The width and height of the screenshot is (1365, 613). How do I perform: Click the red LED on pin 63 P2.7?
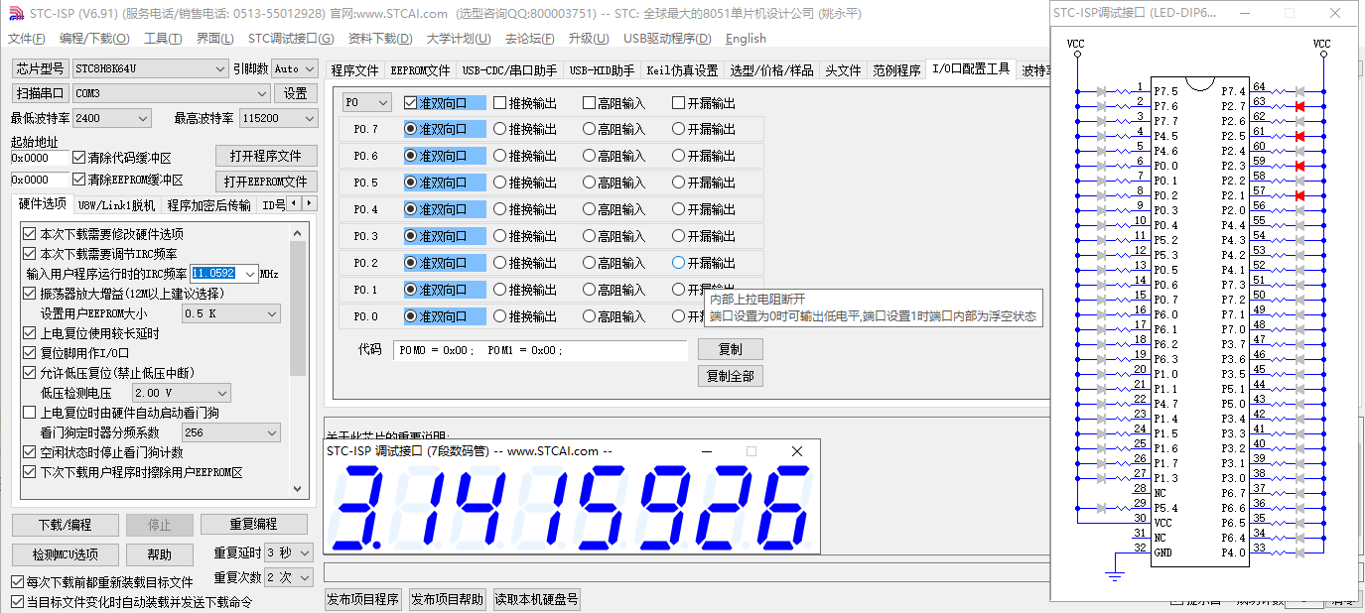click(1298, 106)
